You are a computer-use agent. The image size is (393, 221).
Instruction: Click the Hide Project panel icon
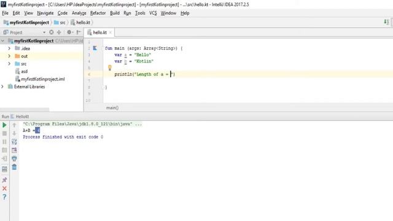point(79,32)
